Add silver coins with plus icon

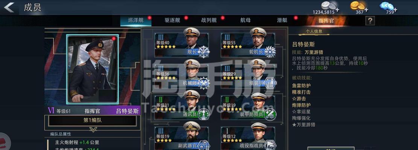click(x=337, y=10)
